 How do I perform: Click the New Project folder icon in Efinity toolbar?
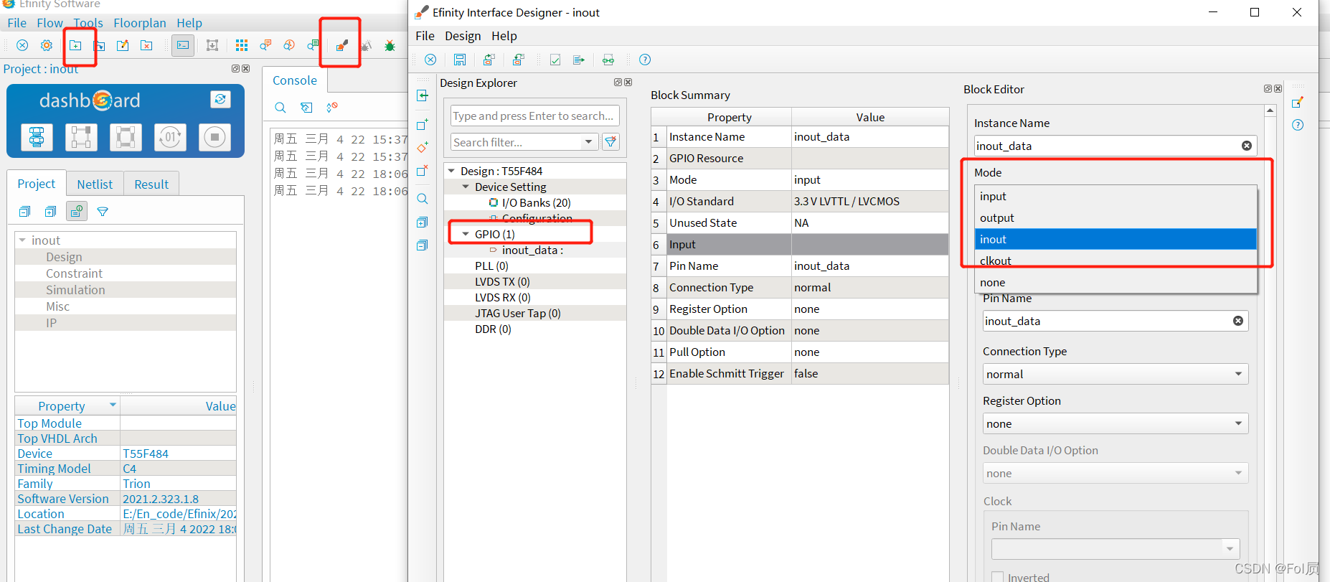(x=75, y=45)
